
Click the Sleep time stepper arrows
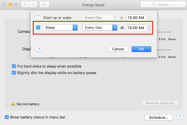149,28
